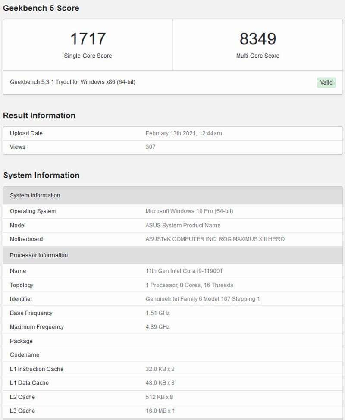This screenshot has height=420, width=345.
Task: Click the green Valid badge
Action: pyautogui.click(x=326, y=82)
